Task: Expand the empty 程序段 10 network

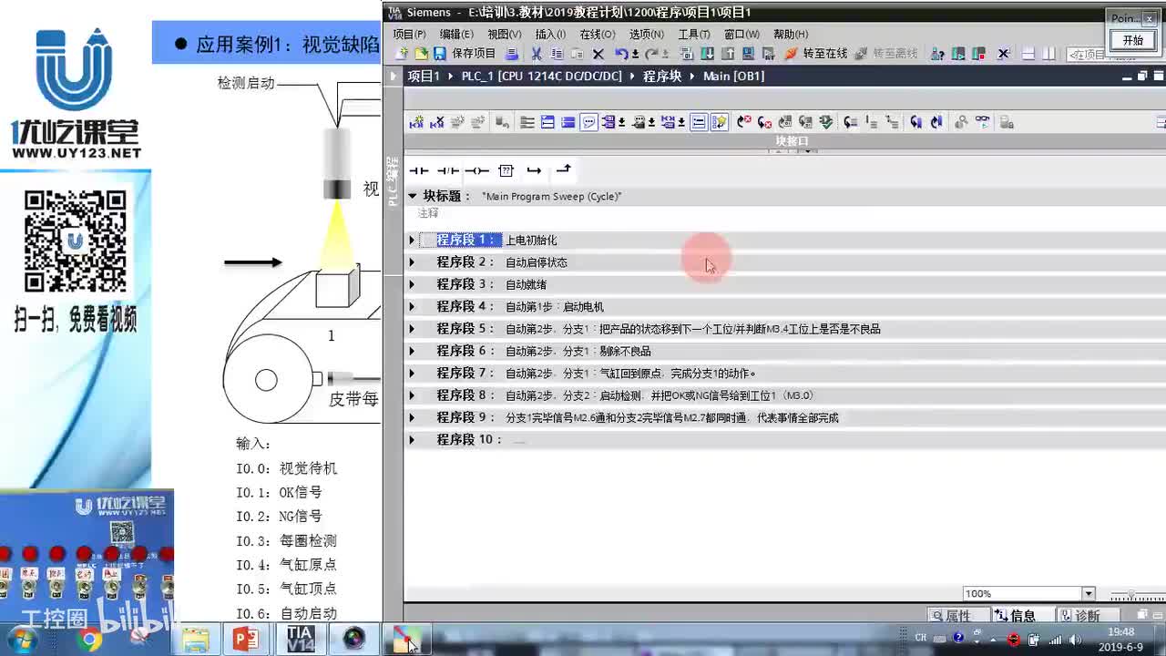Action: [412, 439]
